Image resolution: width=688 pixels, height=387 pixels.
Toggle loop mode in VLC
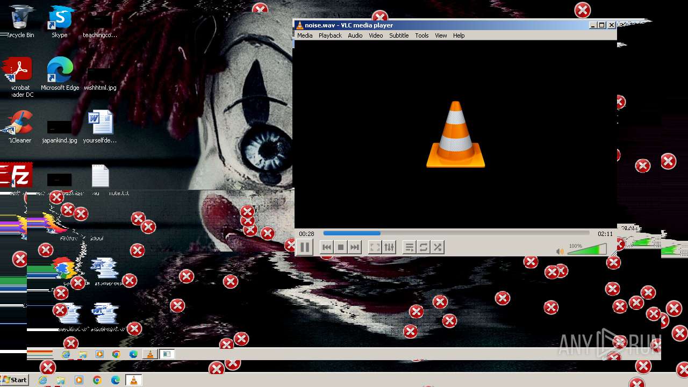424,247
